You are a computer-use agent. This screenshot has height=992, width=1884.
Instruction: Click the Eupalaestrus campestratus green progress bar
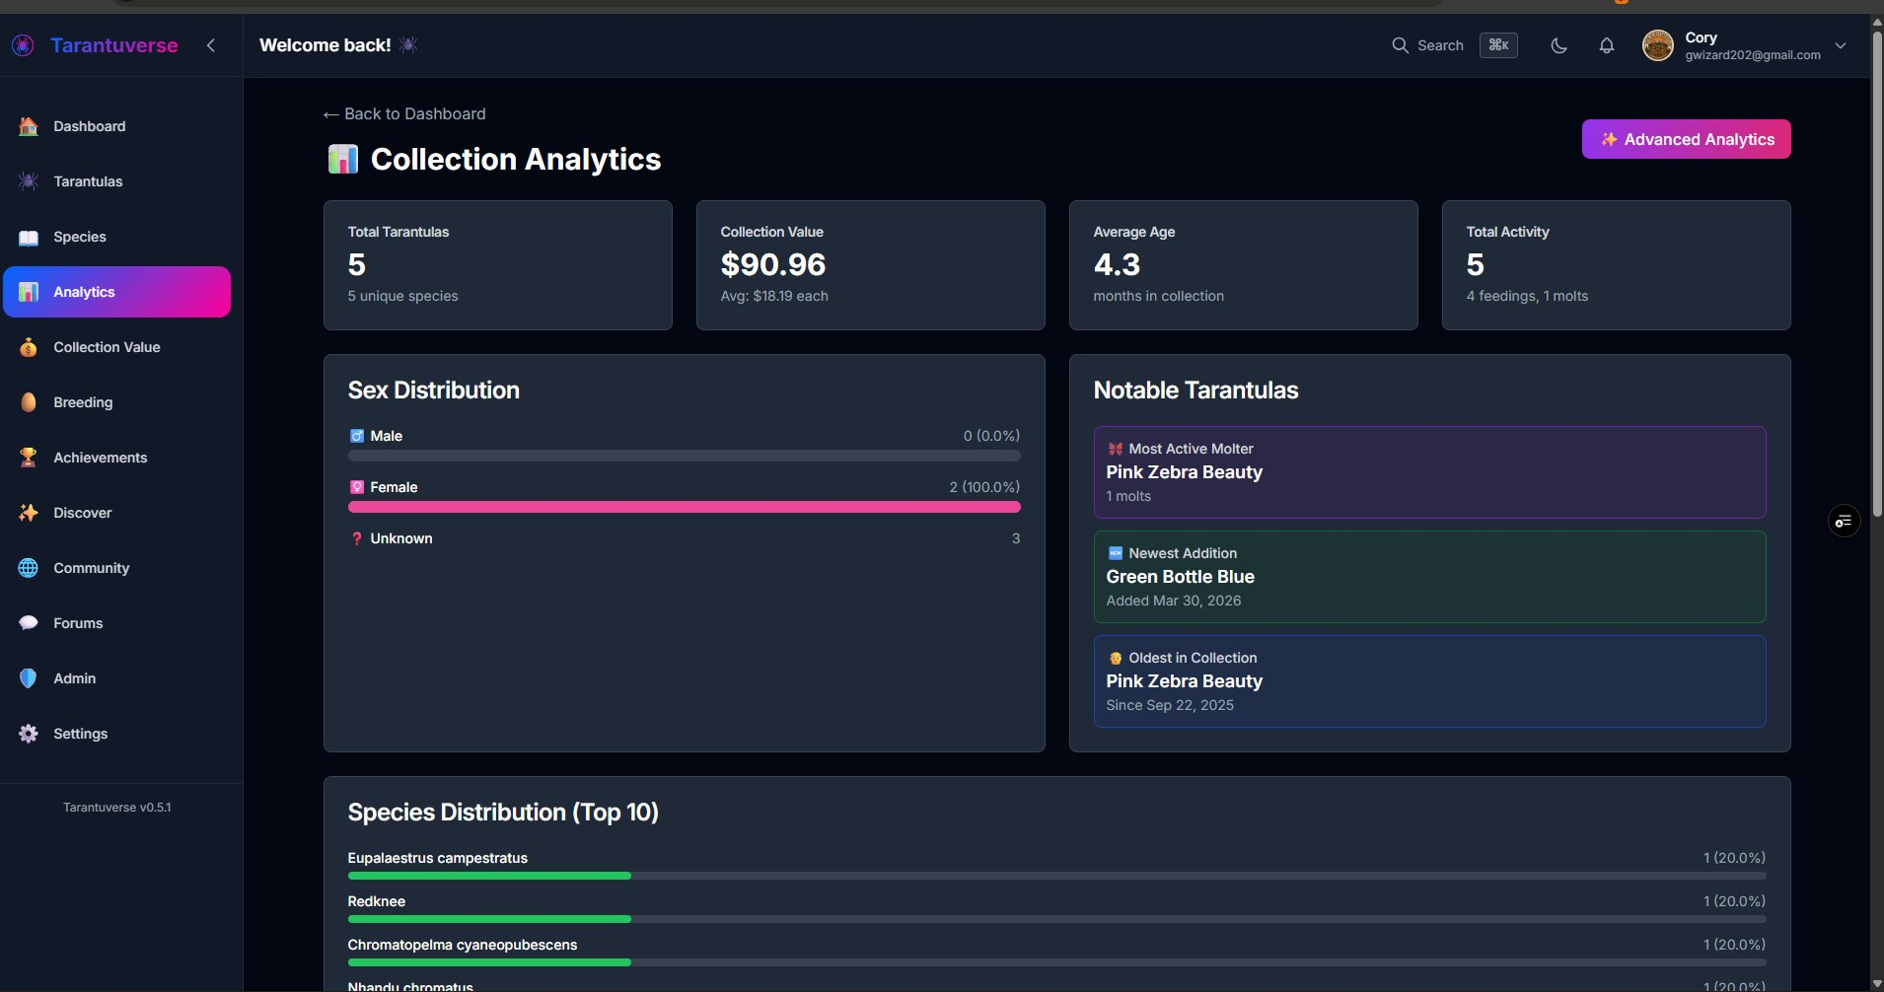(489, 876)
